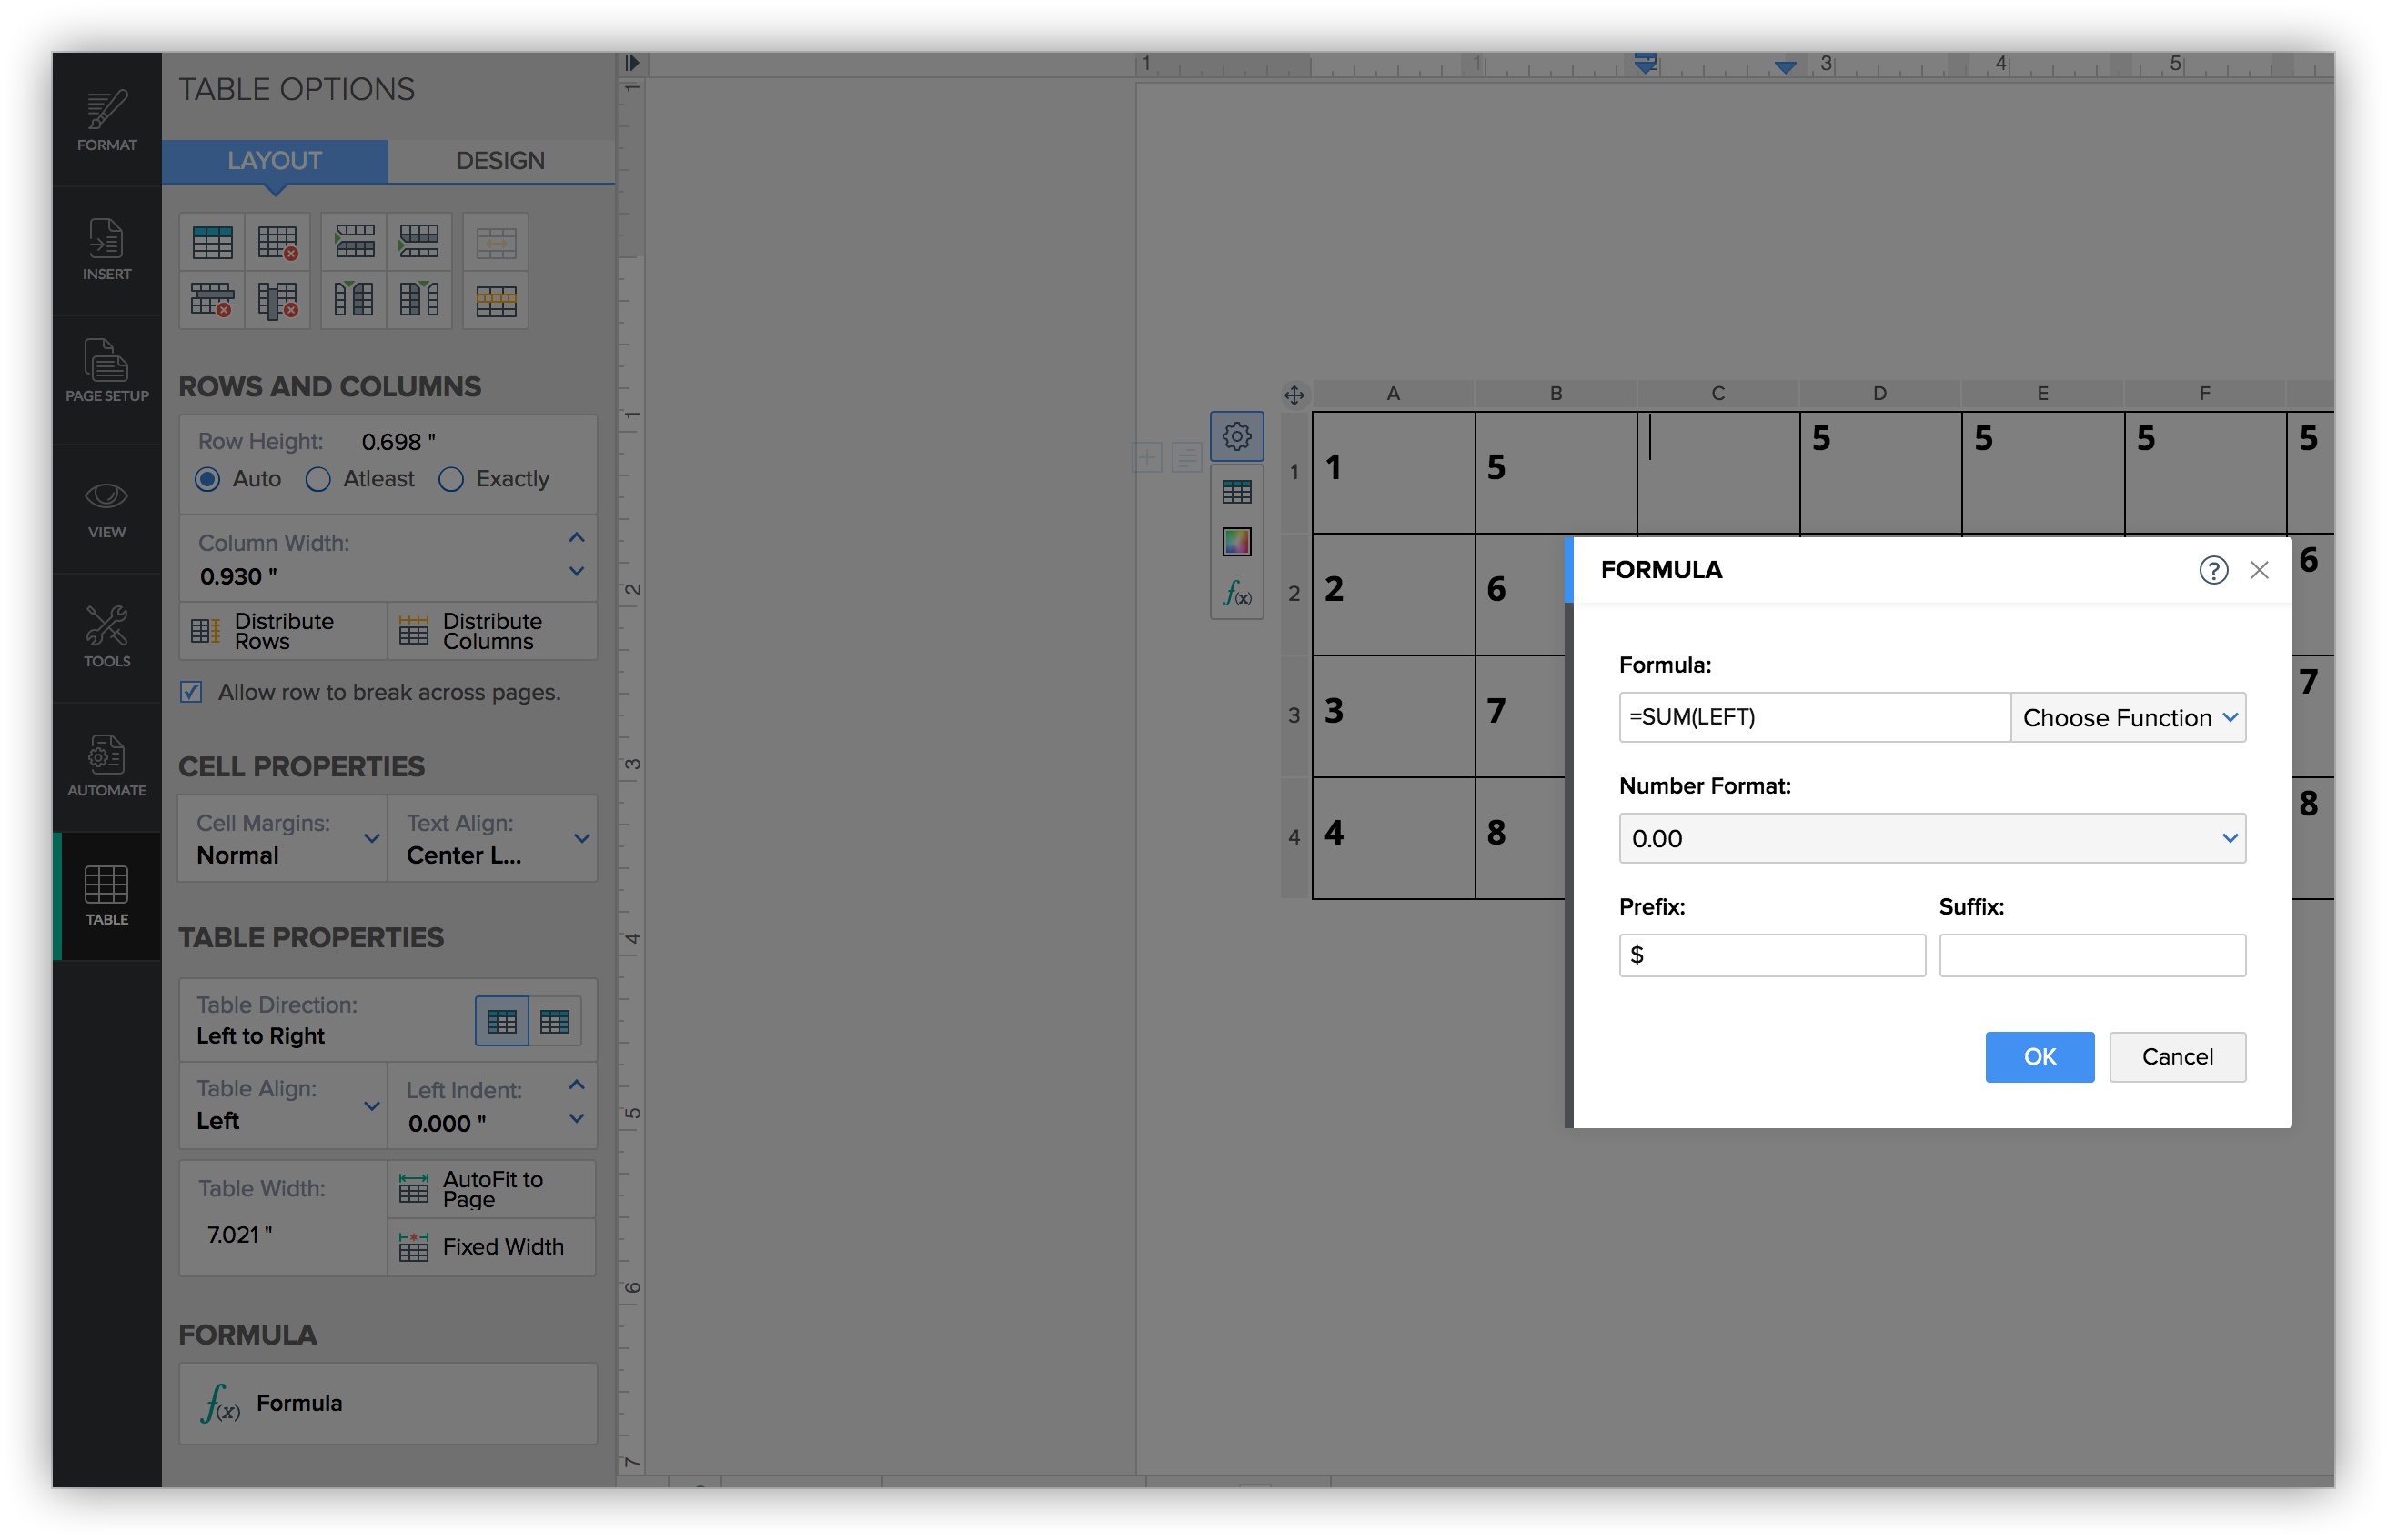Open the Table Align dropdown
The width and height of the screenshot is (2387, 1540).
click(283, 1105)
